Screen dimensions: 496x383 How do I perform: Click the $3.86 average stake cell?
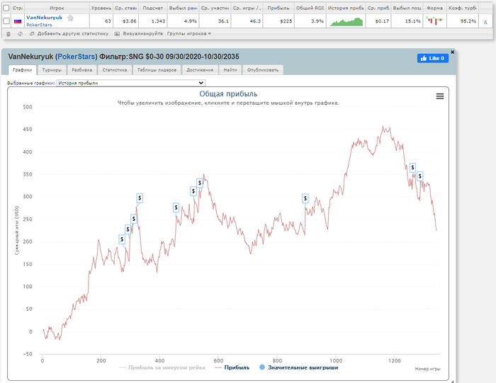click(125, 21)
